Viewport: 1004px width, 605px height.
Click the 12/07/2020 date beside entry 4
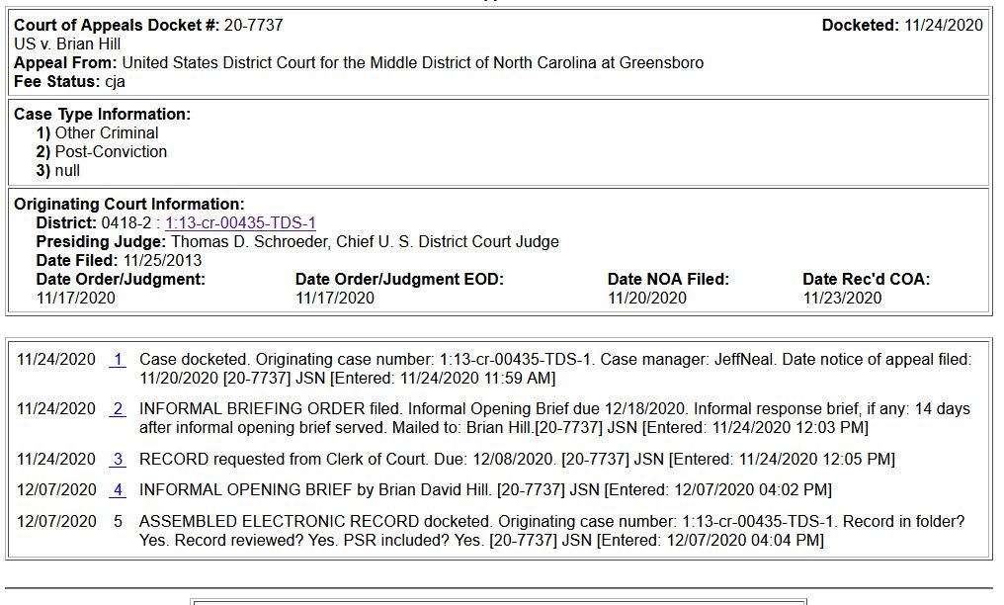click(56, 489)
